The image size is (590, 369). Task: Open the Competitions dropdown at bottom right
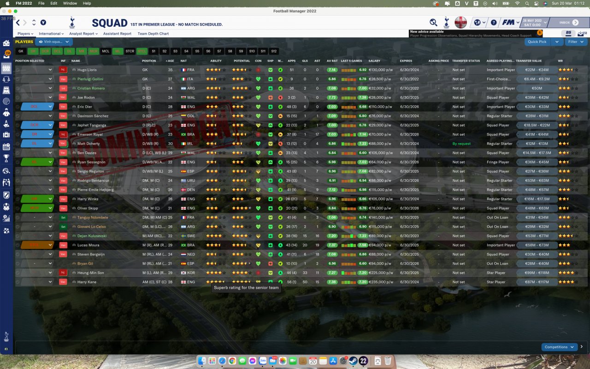pos(560,347)
